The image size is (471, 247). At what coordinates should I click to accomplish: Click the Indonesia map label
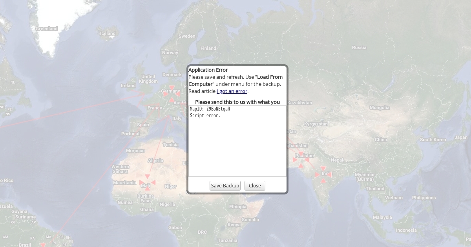point(406,230)
